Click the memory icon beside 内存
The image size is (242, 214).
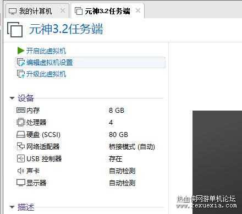pos(21,110)
